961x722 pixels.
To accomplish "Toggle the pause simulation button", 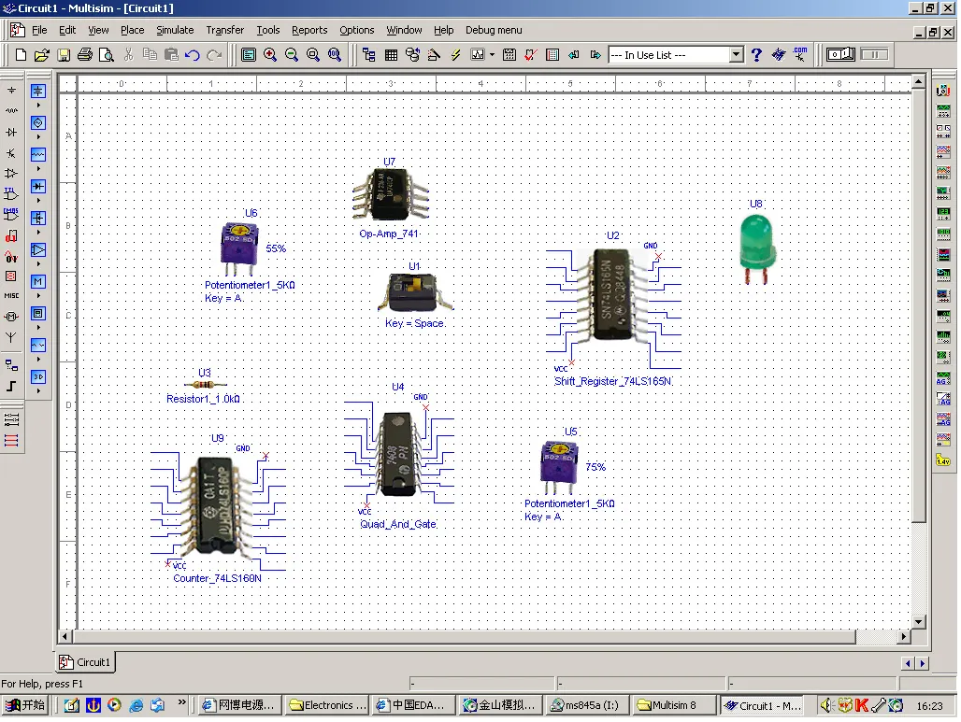I will pos(874,55).
